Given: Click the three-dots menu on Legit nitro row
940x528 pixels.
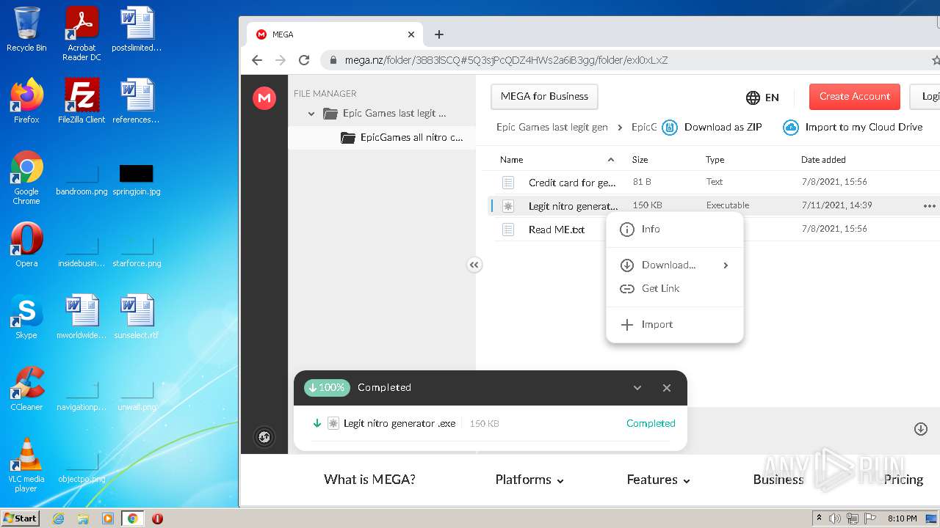Looking at the screenshot, I should 929,206.
